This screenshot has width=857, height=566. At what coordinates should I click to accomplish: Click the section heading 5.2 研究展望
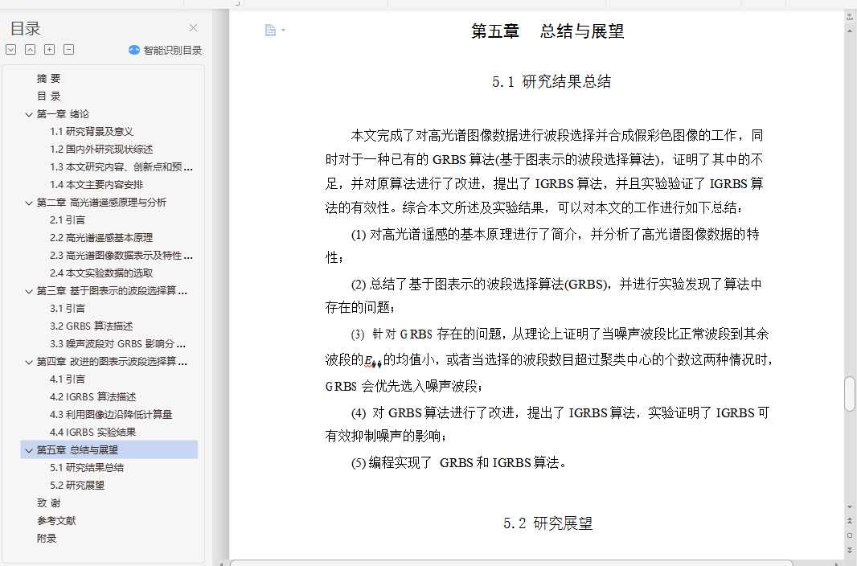[547, 523]
